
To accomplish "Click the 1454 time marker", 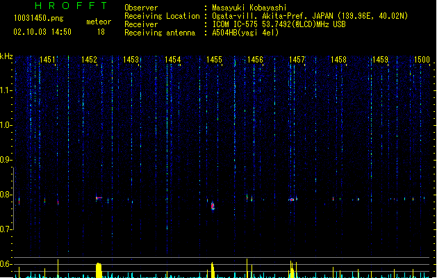I will [172, 60].
